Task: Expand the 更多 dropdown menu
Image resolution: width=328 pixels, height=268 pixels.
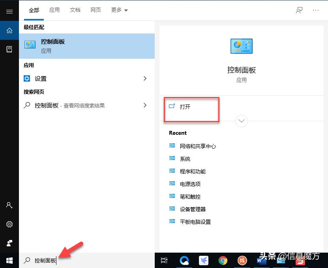Action: 119,10
